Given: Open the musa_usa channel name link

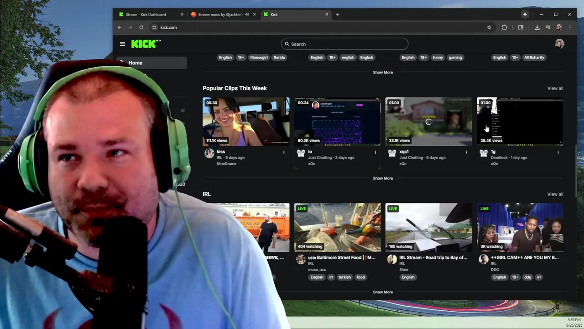Looking at the screenshot, I should click(317, 270).
